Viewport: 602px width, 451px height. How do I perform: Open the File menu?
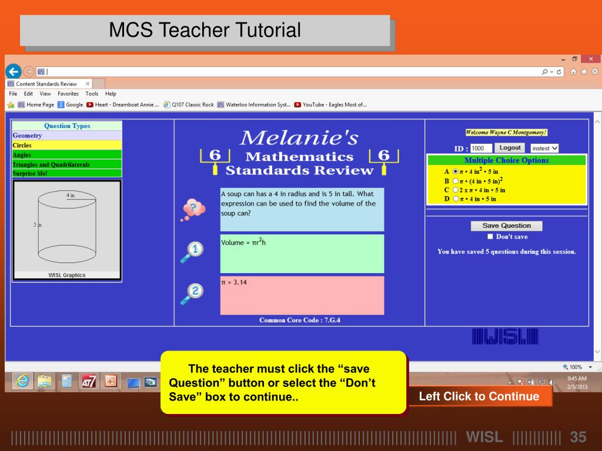click(x=13, y=93)
